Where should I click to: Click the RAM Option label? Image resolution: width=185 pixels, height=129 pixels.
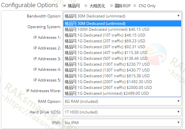49,102
